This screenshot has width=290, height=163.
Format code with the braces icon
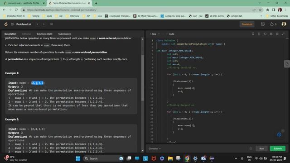coord(259,34)
